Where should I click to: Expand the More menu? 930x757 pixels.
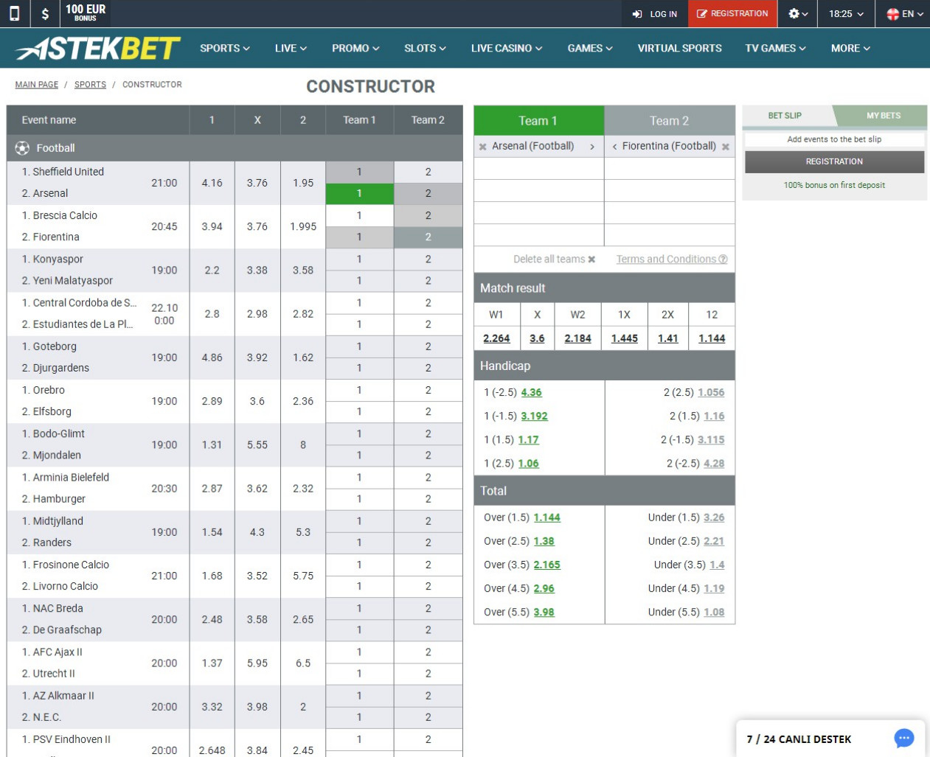tap(850, 48)
